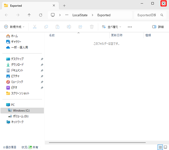Navigate to LocalState in the breadcrumb
Image resolution: width=169 pixels, height=150 pixels.
(80, 15)
